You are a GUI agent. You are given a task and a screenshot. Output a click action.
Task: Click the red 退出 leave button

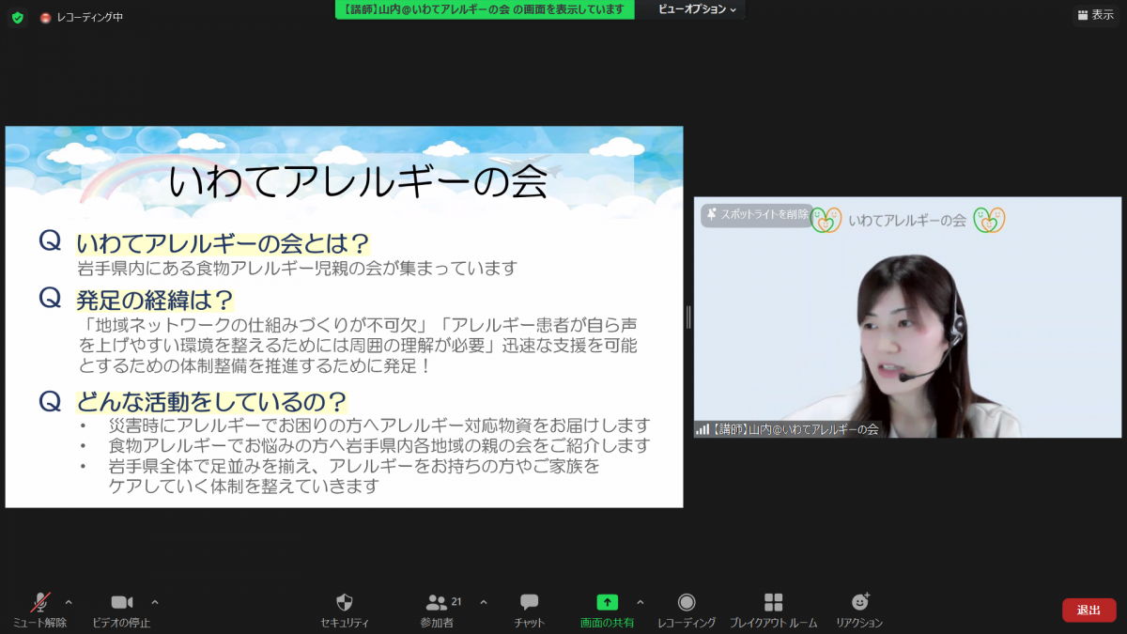(x=1089, y=611)
